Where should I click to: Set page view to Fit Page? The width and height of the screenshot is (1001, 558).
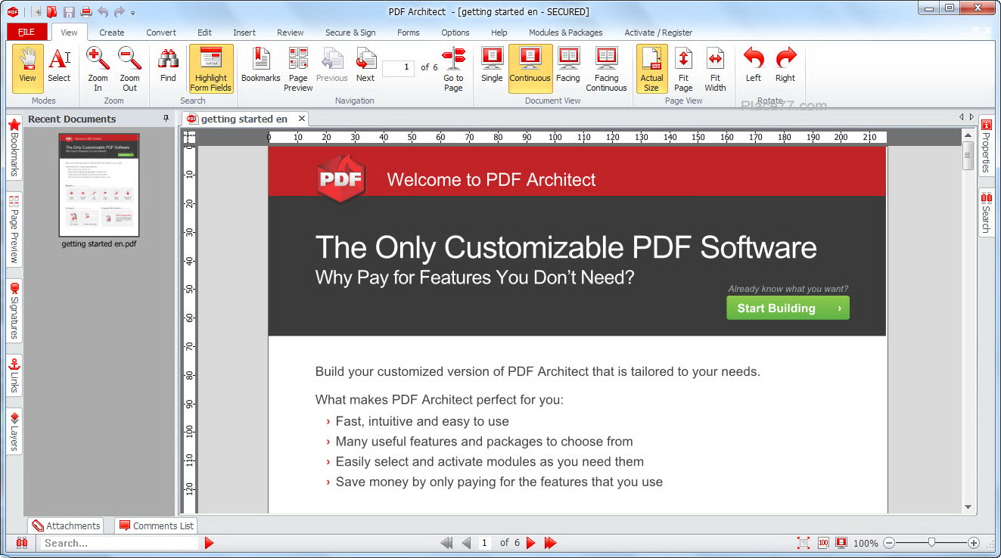pyautogui.click(x=683, y=68)
